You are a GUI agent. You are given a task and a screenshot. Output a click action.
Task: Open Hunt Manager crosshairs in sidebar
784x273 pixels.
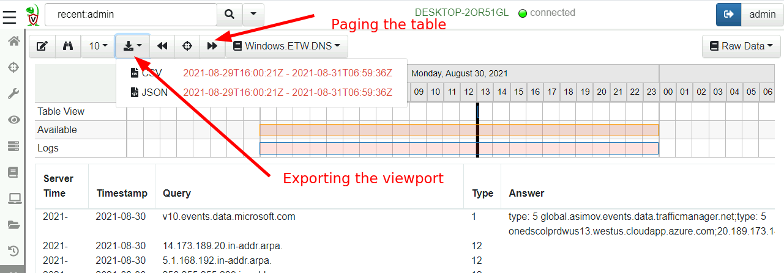click(12, 67)
